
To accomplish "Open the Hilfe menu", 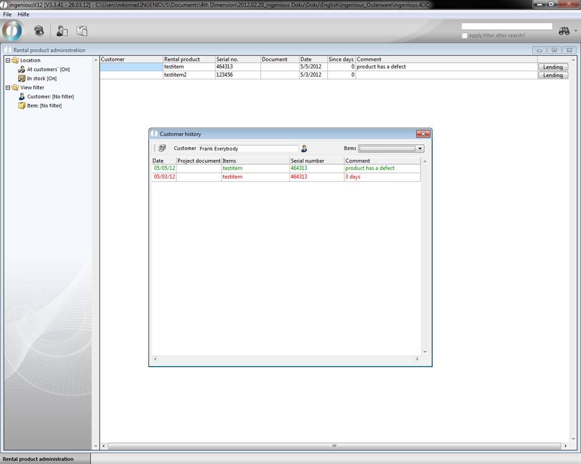I will pos(23,14).
